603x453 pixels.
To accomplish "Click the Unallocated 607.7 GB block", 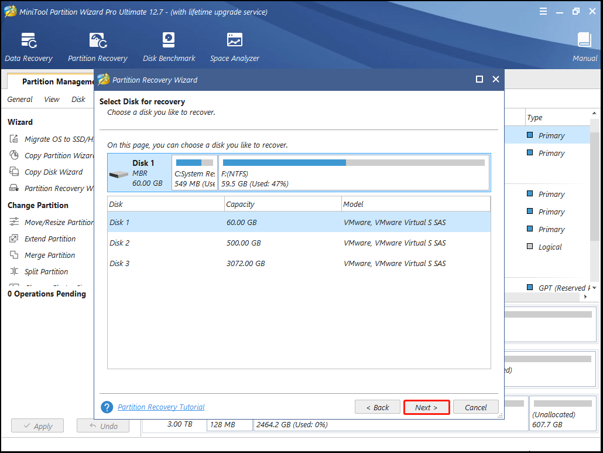I will tap(562, 413).
